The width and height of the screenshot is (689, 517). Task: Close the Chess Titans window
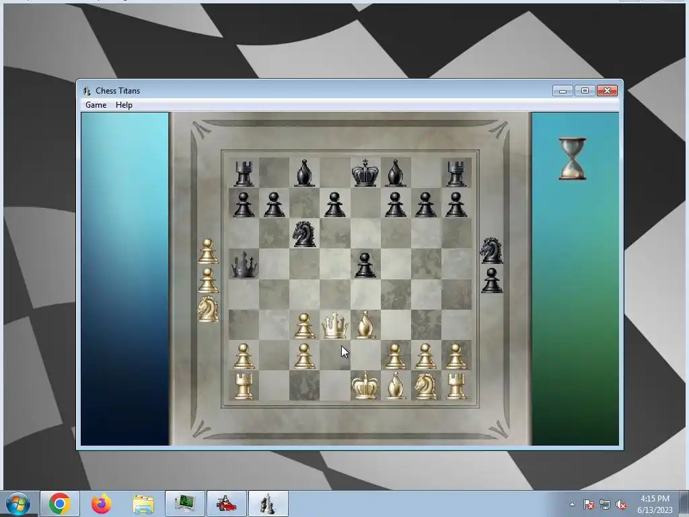608,91
